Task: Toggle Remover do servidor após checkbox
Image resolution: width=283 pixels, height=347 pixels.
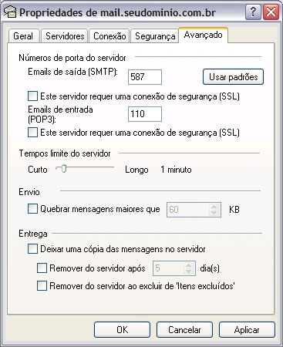Action: 42,268
